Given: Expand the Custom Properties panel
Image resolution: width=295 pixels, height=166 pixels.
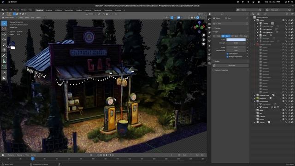Looking at the screenshot, I should pyautogui.click(x=230, y=70).
